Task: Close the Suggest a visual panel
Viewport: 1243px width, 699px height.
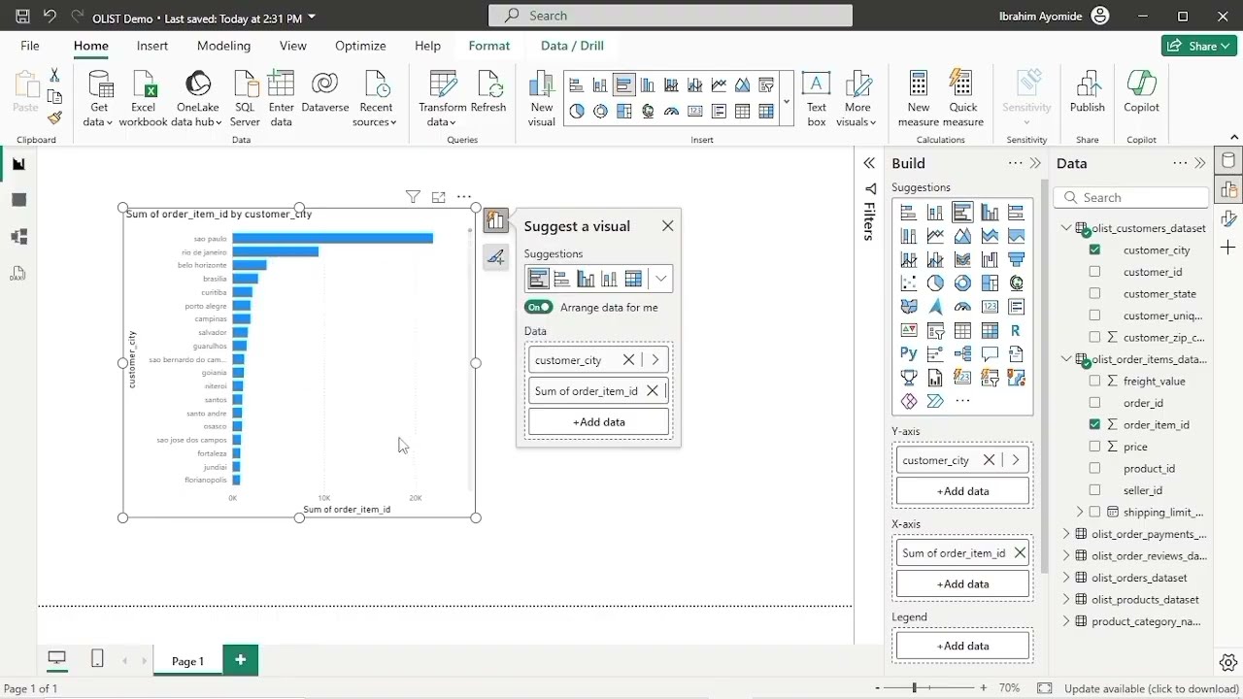Action: tap(667, 225)
